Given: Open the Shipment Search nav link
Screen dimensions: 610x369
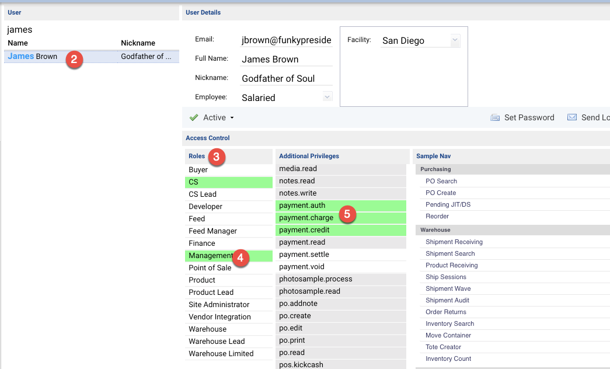Looking at the screenshot, I should 450,253.
